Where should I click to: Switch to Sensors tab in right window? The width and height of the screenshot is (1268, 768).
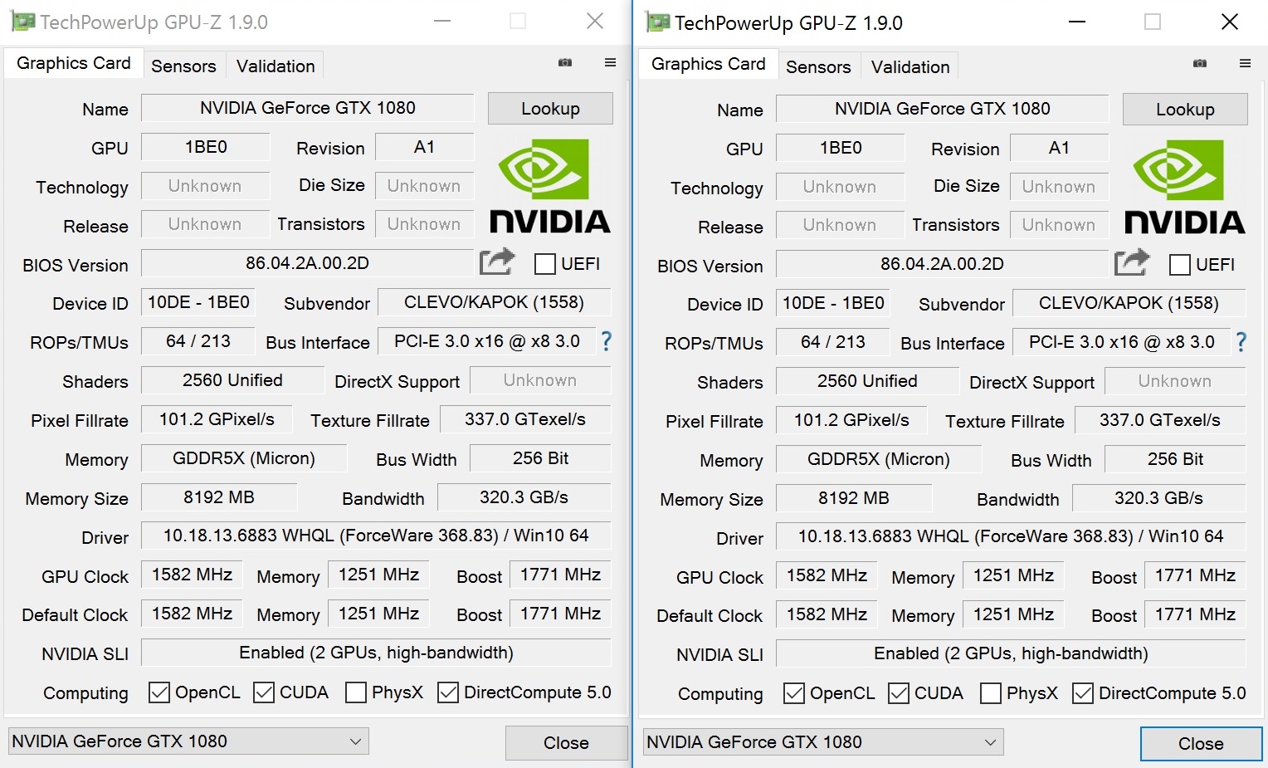(x=818, y=67)
